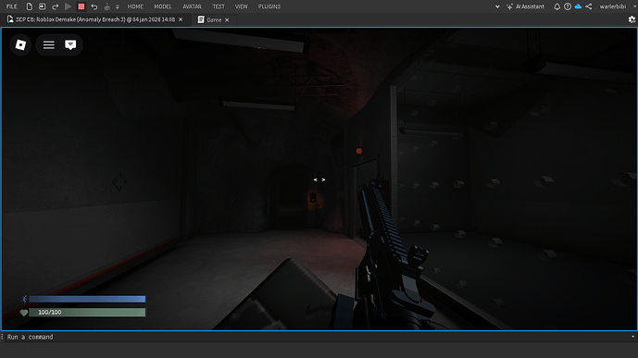Viewport: 638px width, 358px height.
Task: Open the Roblox logo menu in-game
Action: (20, 44)
